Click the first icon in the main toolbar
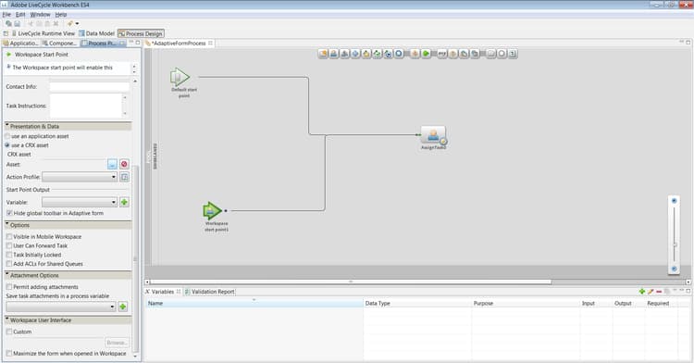 [8, 23]
